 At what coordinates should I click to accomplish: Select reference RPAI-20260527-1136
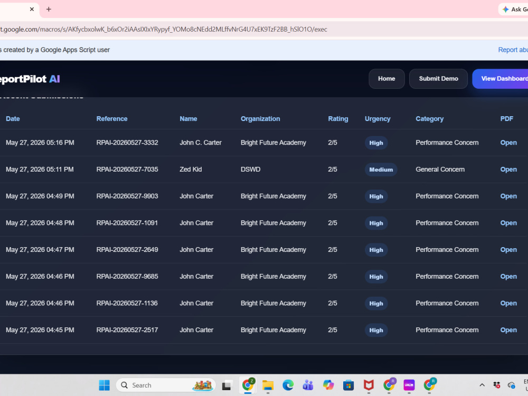tap(127, 303)
